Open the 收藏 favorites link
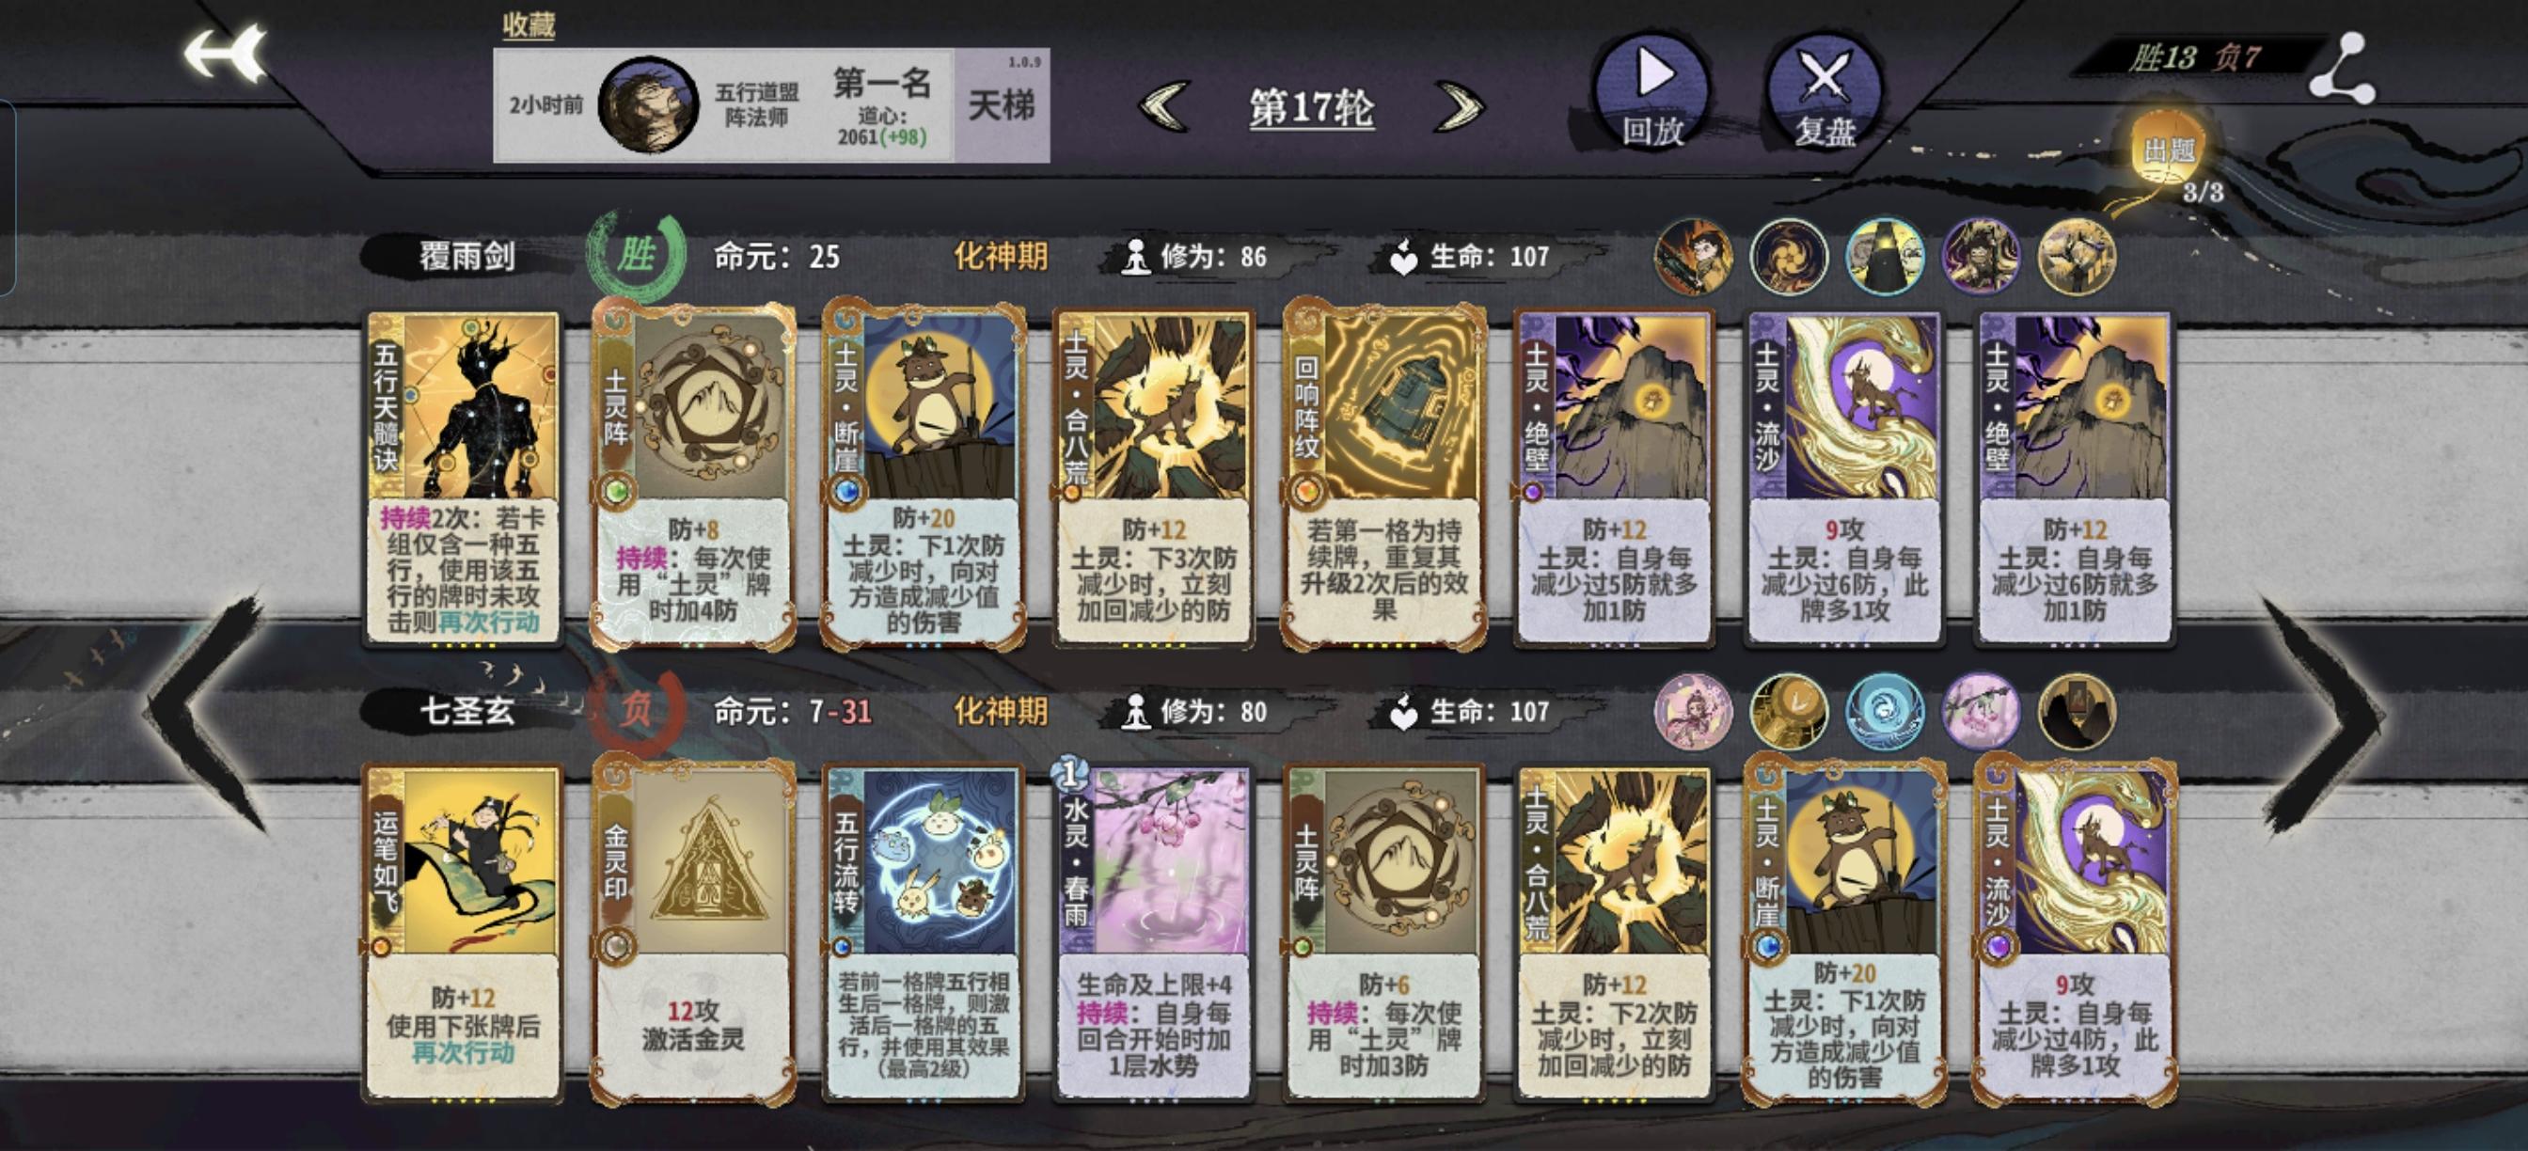The width and height of the screenshot is (2528, 1151). (529, 24)
